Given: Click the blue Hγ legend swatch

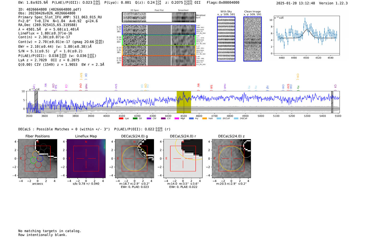Looking at the screenshot, I should coord(191,118).
